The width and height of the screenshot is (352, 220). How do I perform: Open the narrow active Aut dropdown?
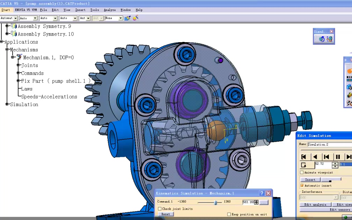tap(88, 18)
